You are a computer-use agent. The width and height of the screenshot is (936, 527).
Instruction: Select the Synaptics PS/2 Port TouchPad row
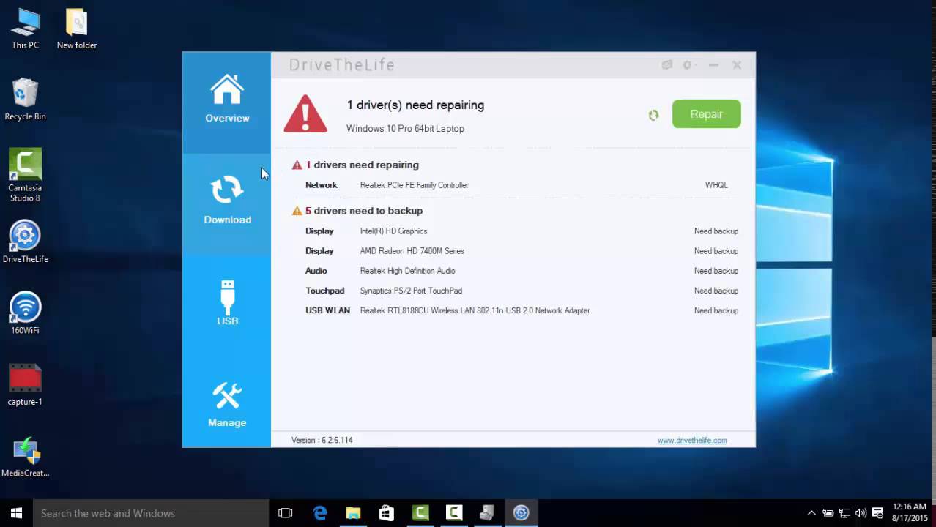(516, 291)
